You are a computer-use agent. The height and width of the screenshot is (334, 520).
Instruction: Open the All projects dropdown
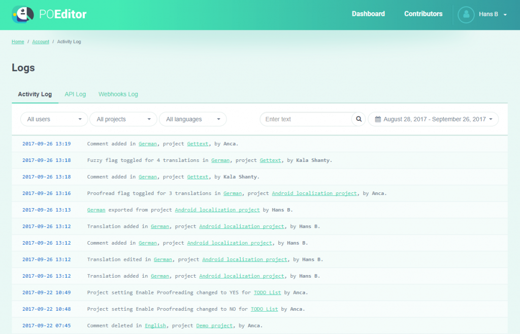[123, 119]
